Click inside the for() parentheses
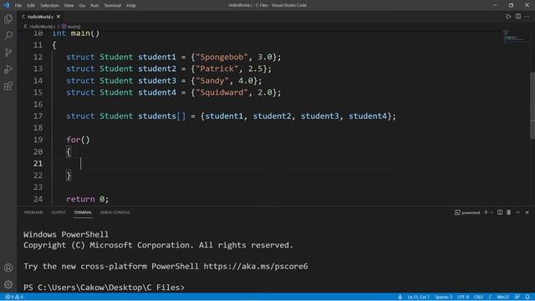Viewport: 535px width, 301px height. point(85,140)
